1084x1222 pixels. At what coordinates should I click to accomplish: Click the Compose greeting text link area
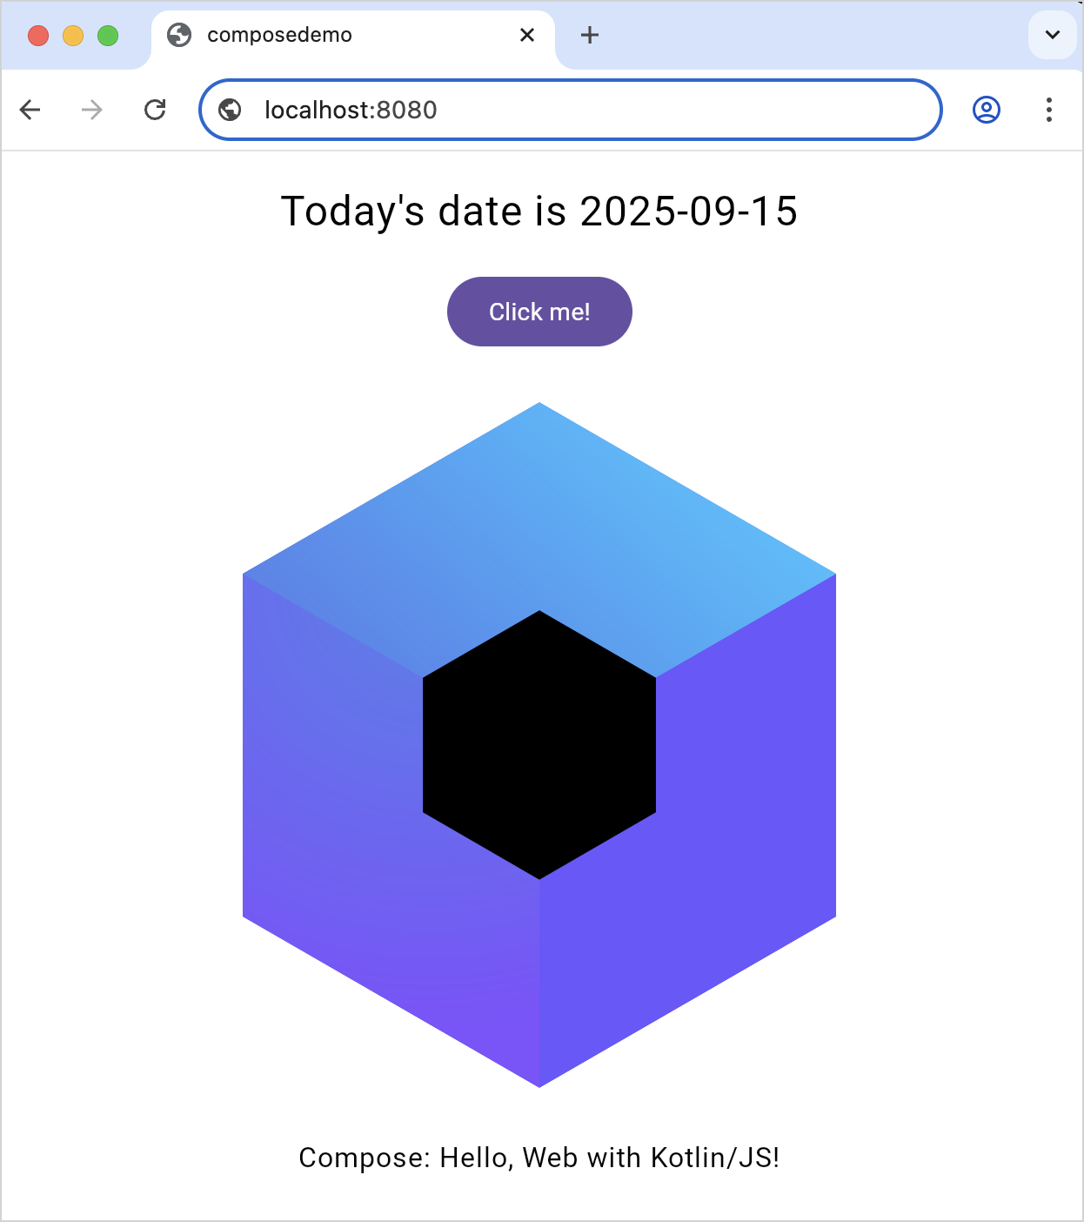point(539,1158)
